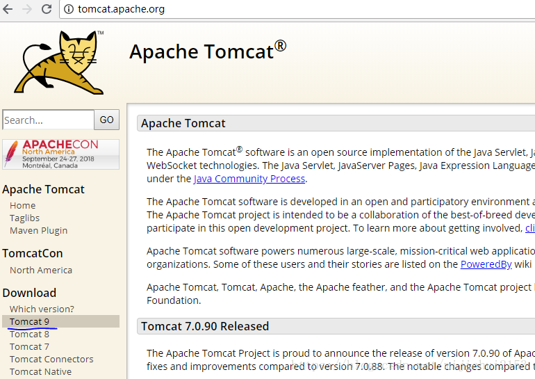535x379 pixels.
Task: Click the Apache Tomcat sidebar heading
Action: (43, 189)
